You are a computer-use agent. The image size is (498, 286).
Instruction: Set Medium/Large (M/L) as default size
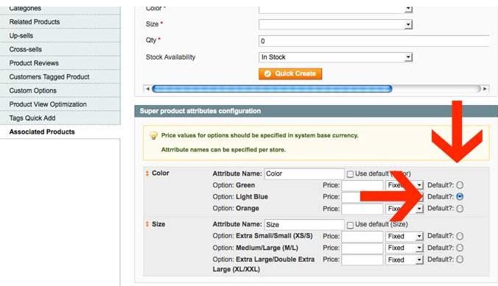460,248
